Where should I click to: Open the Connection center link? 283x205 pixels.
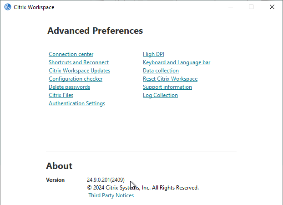pos(71,54)
